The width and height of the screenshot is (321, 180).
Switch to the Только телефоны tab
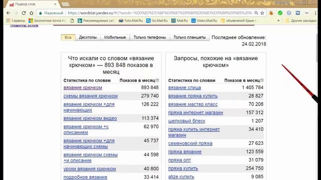point(149,37)
